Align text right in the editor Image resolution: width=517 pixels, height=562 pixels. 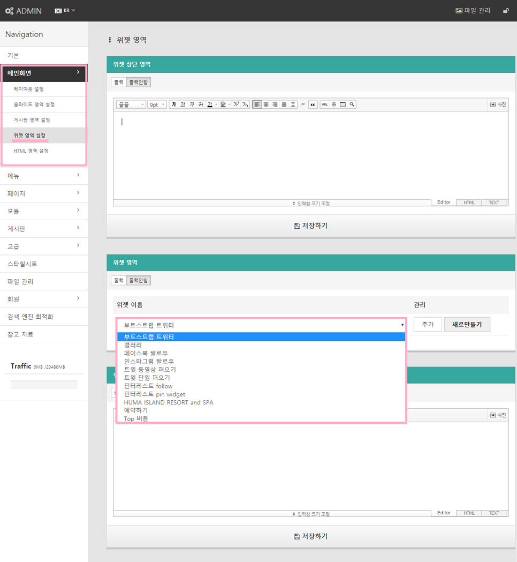(275, 104)
